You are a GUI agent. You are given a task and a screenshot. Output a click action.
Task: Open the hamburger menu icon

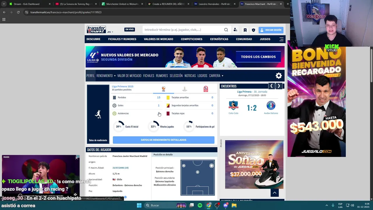click(x=281, y=39)
